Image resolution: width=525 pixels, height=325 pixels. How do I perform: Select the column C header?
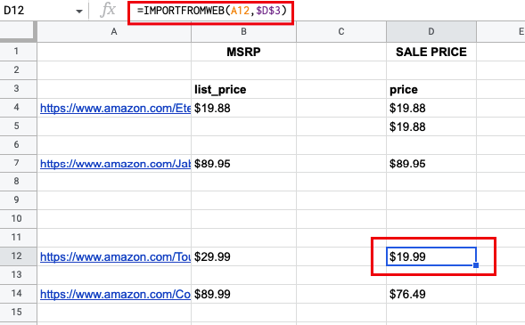[341, 31]
